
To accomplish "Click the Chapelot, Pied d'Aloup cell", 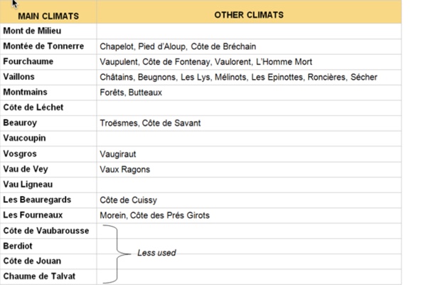I will click(178, 46).
